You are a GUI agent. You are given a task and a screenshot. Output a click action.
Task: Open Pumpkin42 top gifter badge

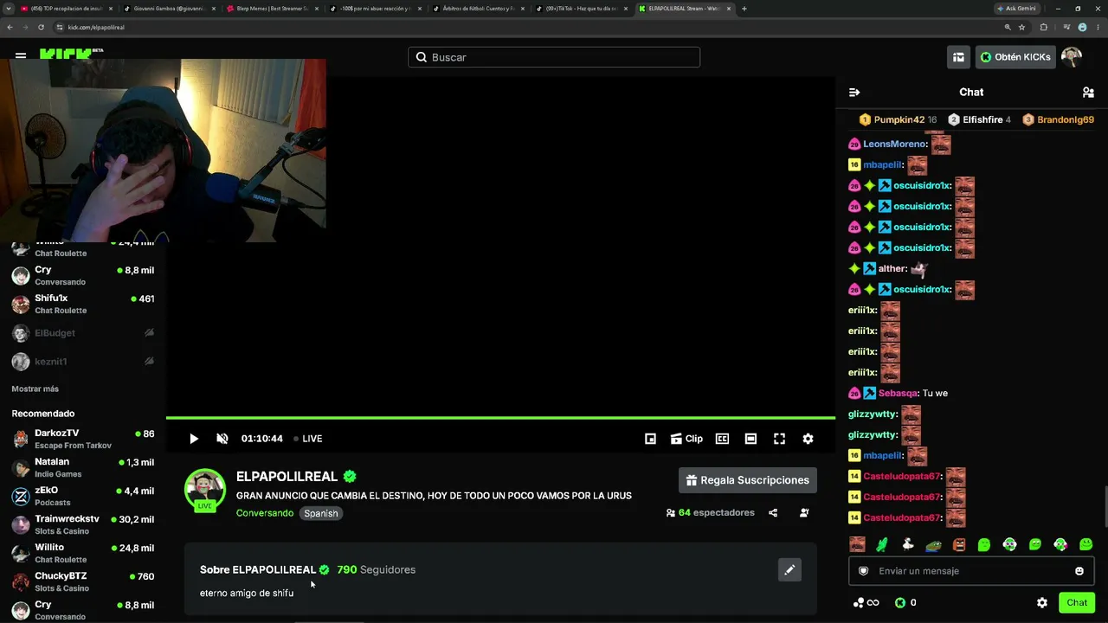(898, 120)
